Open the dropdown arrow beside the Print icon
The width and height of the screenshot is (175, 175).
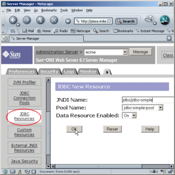point(155,23)
